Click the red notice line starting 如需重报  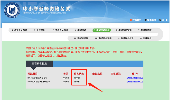point(84,52)
